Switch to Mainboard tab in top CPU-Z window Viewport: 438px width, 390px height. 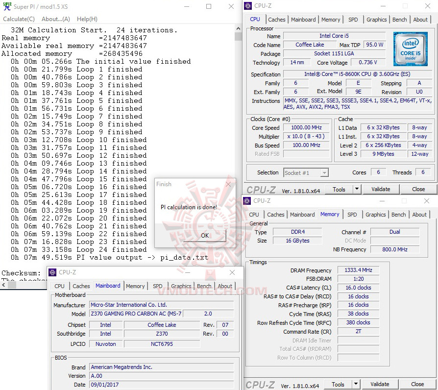pos(303,20)
